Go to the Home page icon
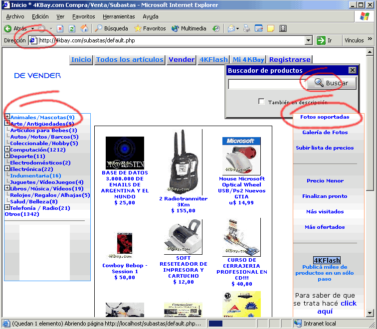Image resolution: width=377 pixels, height=329 pixels. pos(84,28)
